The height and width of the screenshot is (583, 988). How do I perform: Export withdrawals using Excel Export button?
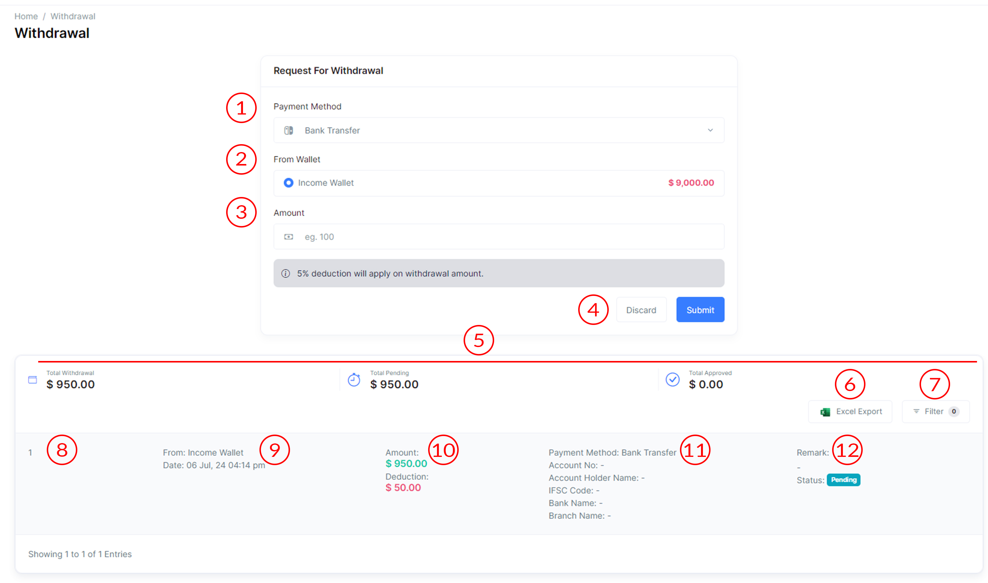click(850, 412)
